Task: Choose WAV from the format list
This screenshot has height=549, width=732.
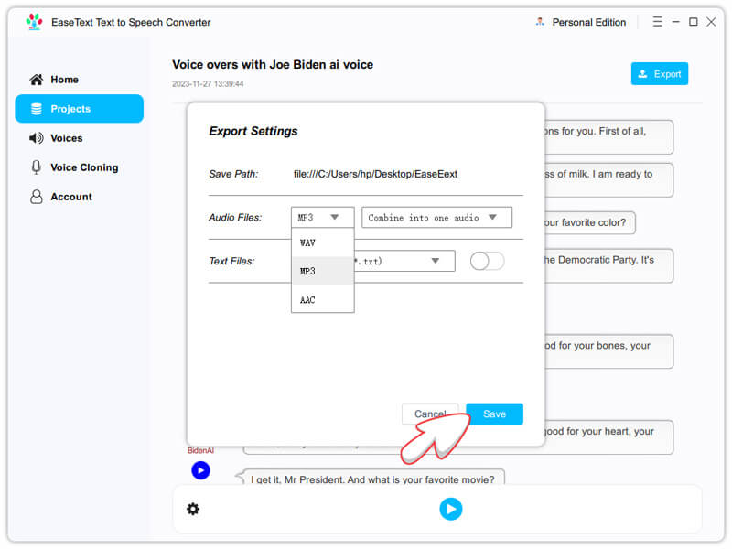Action: [323, 242]
